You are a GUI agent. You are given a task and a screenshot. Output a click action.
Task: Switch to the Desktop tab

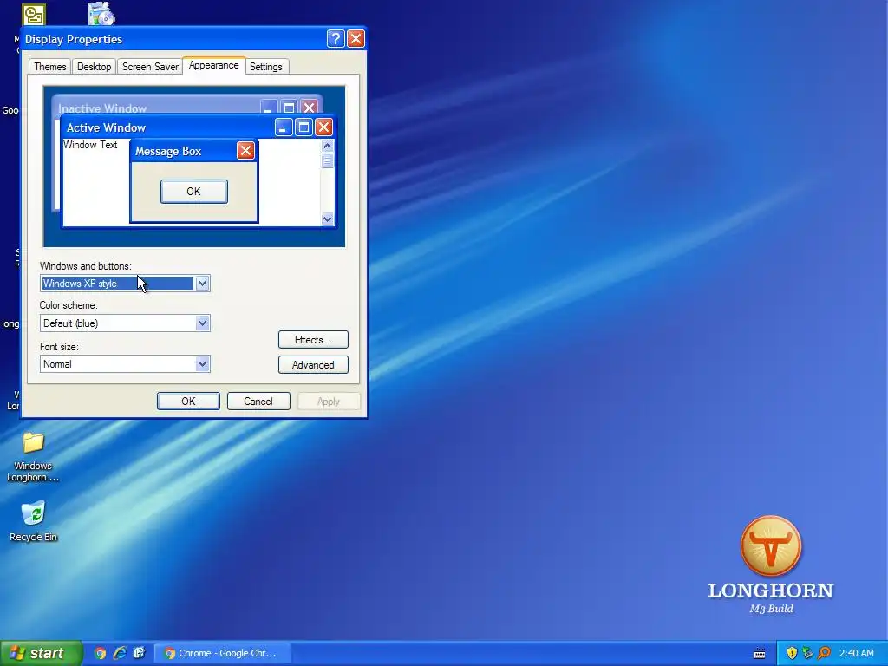point(94,67)
